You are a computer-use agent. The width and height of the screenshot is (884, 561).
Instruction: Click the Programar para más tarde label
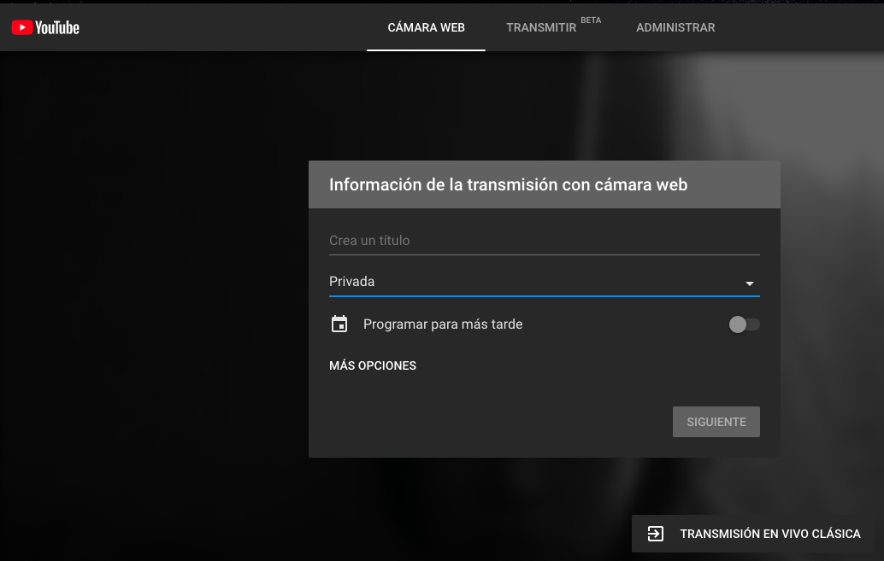point(443,324)
